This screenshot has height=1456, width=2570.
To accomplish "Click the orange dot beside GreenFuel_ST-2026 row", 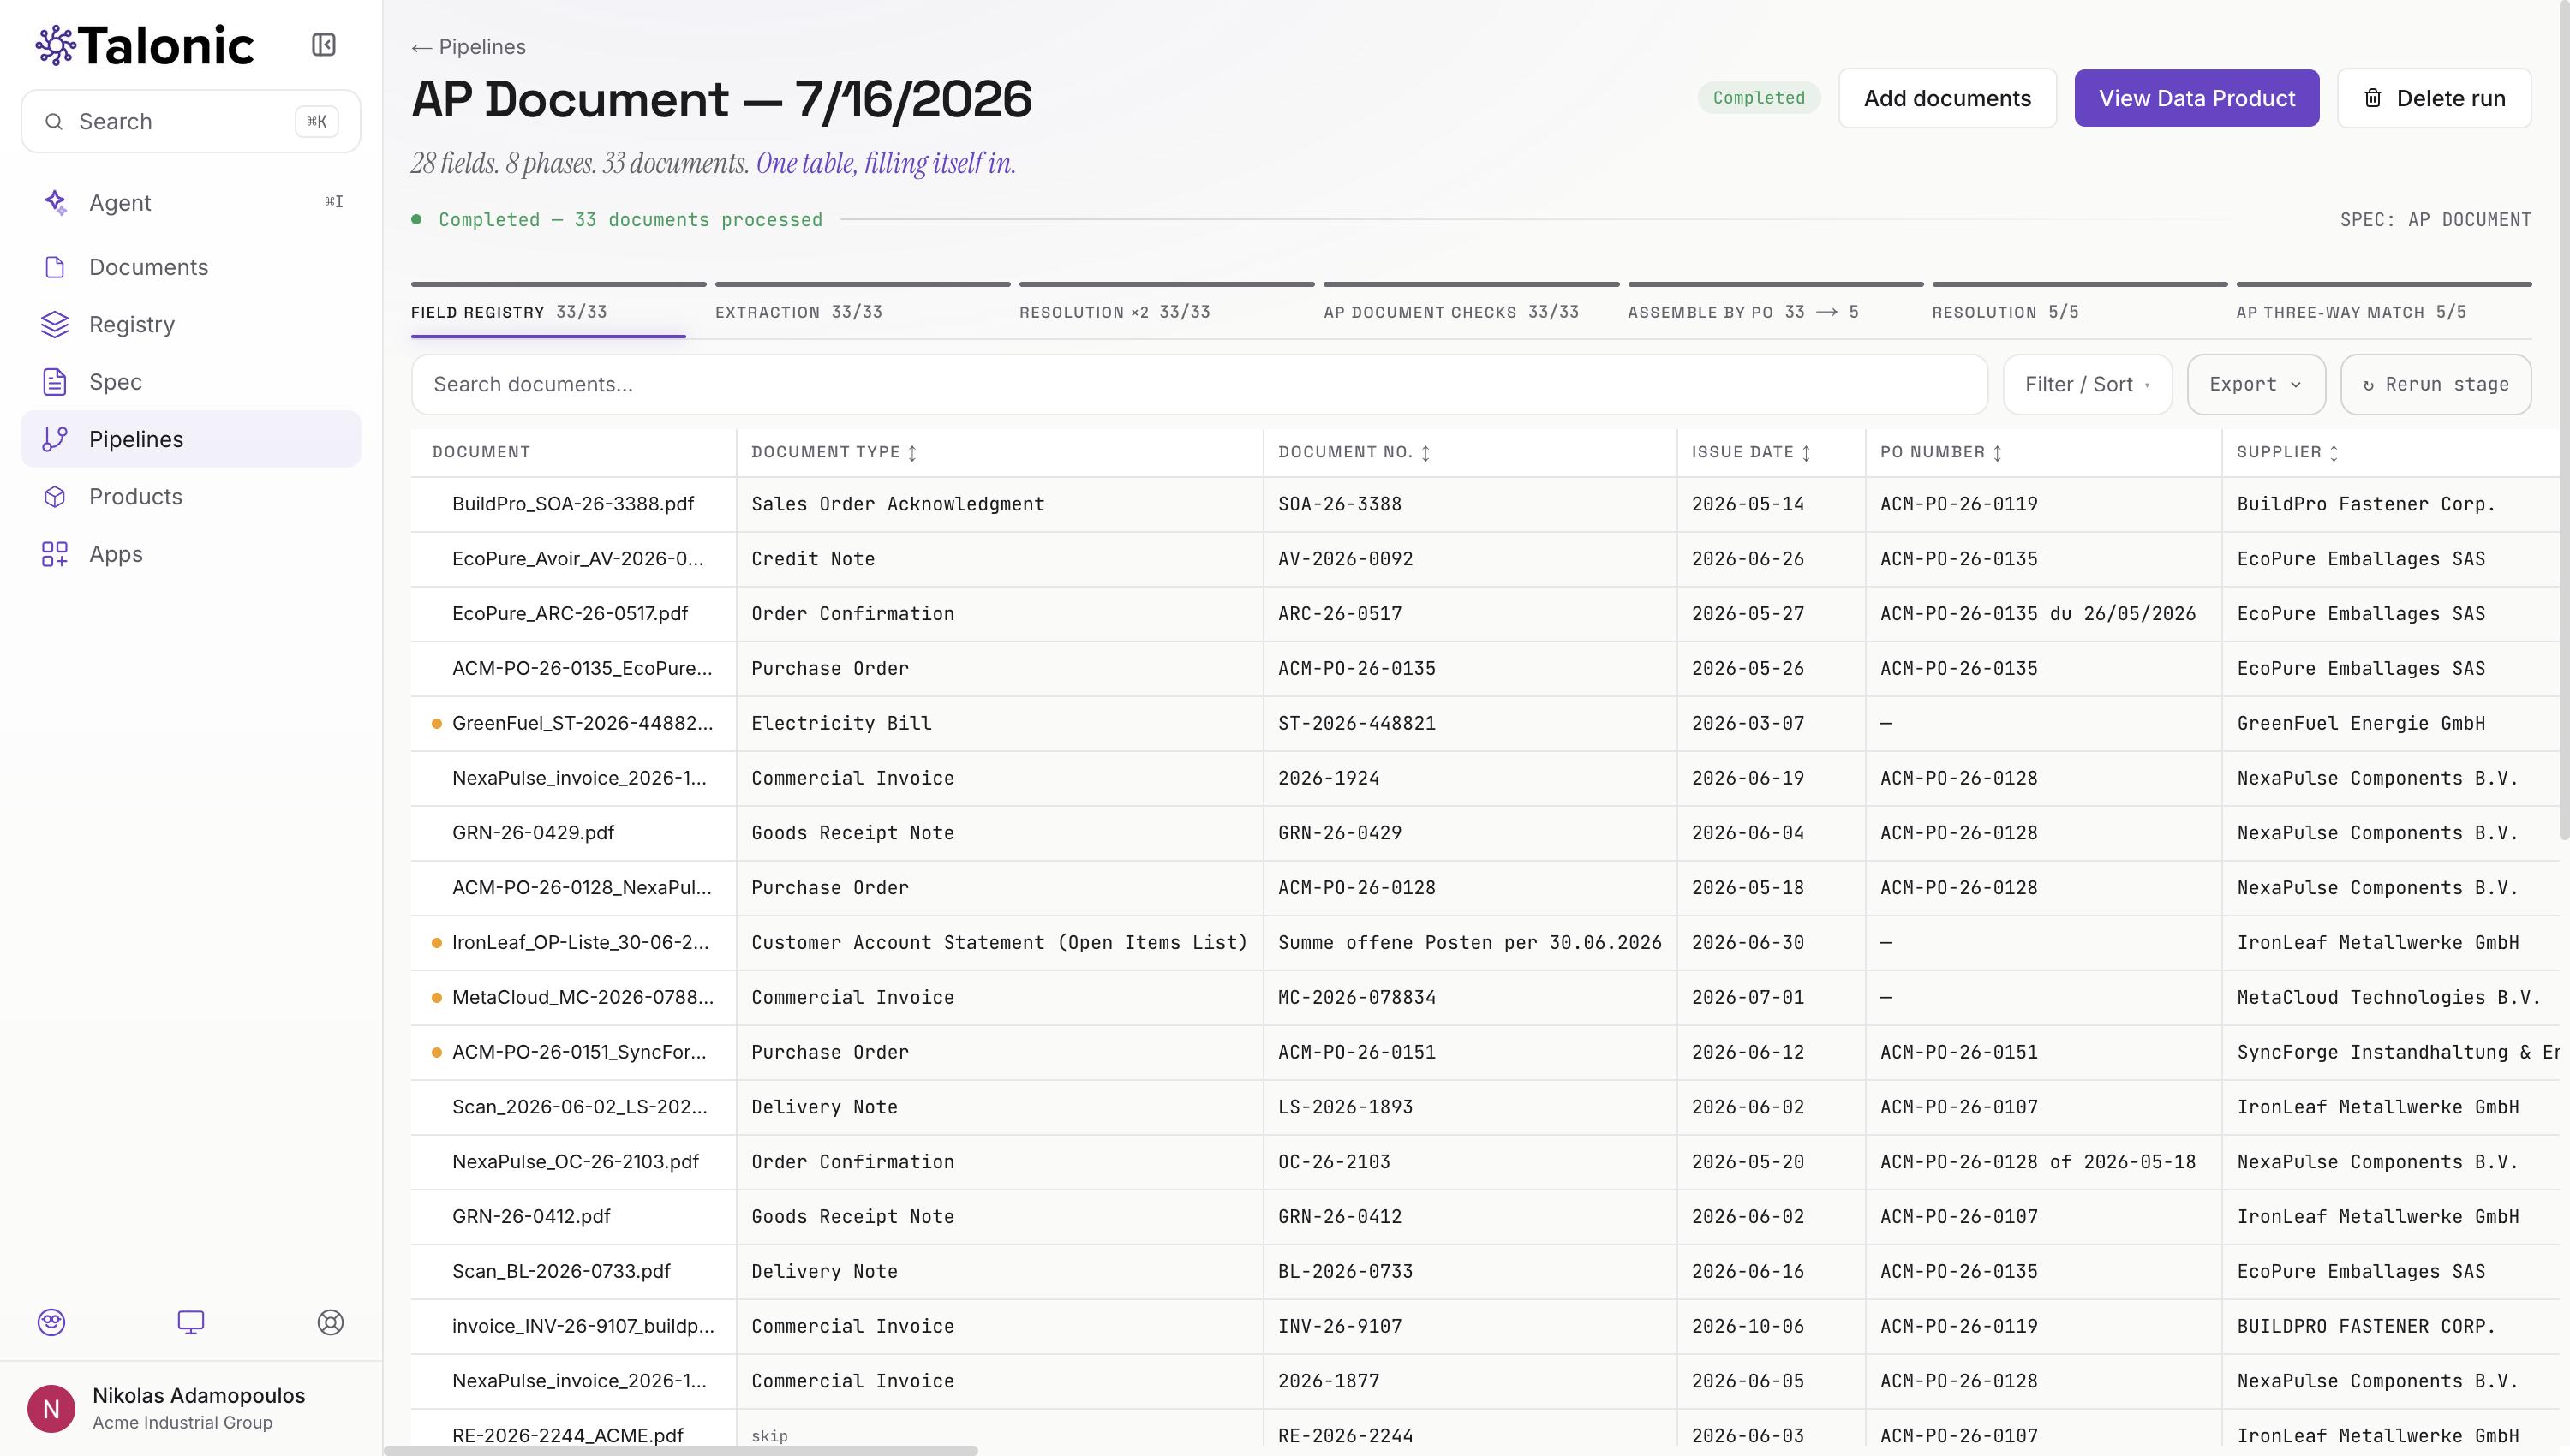I will point(437,723).
